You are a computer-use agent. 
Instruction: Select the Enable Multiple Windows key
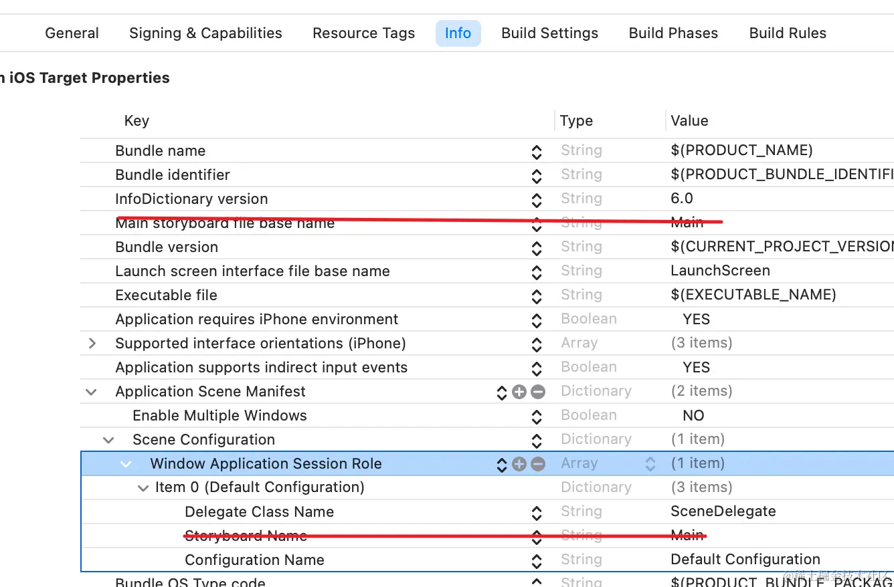coord(219,416)
